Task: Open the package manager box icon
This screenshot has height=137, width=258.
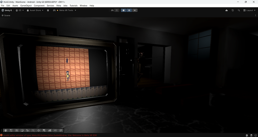Action: coord(48,10)
